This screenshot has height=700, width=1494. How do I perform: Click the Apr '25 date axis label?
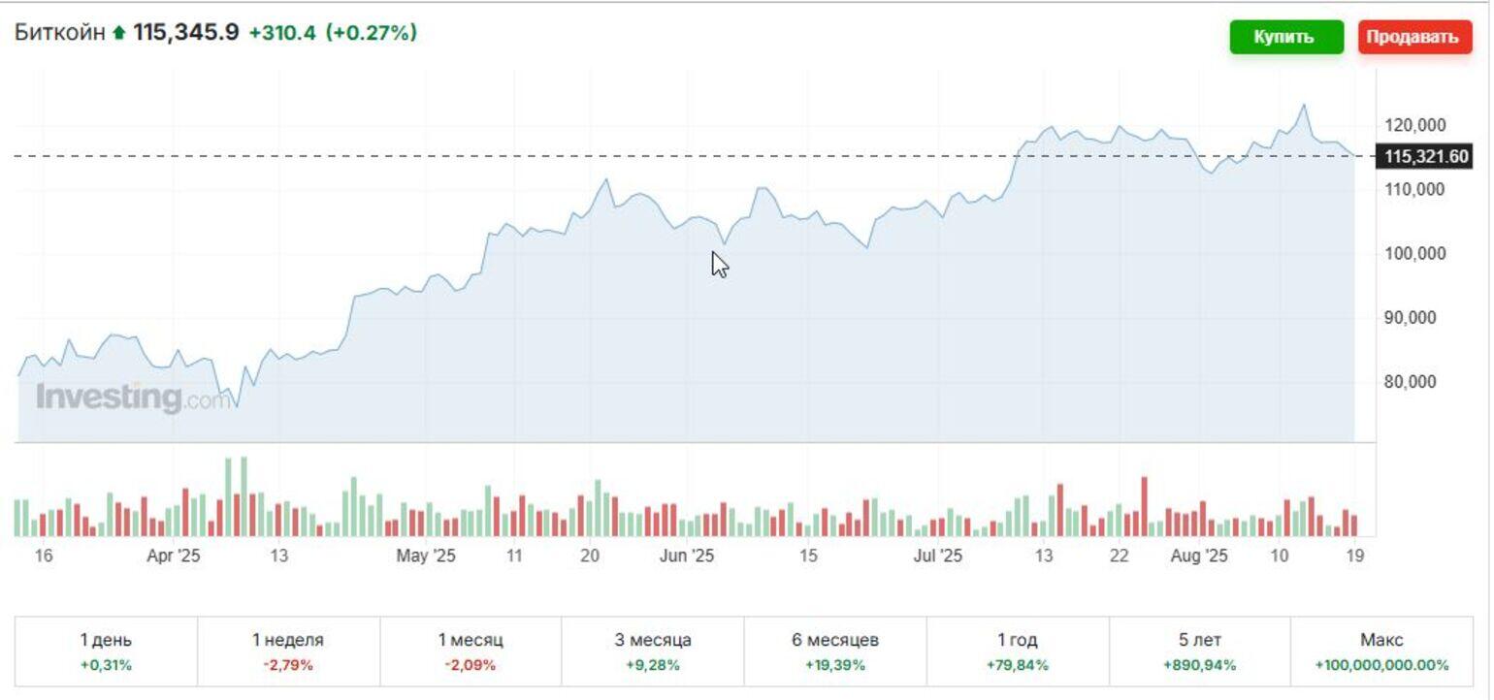click(174, 557)
